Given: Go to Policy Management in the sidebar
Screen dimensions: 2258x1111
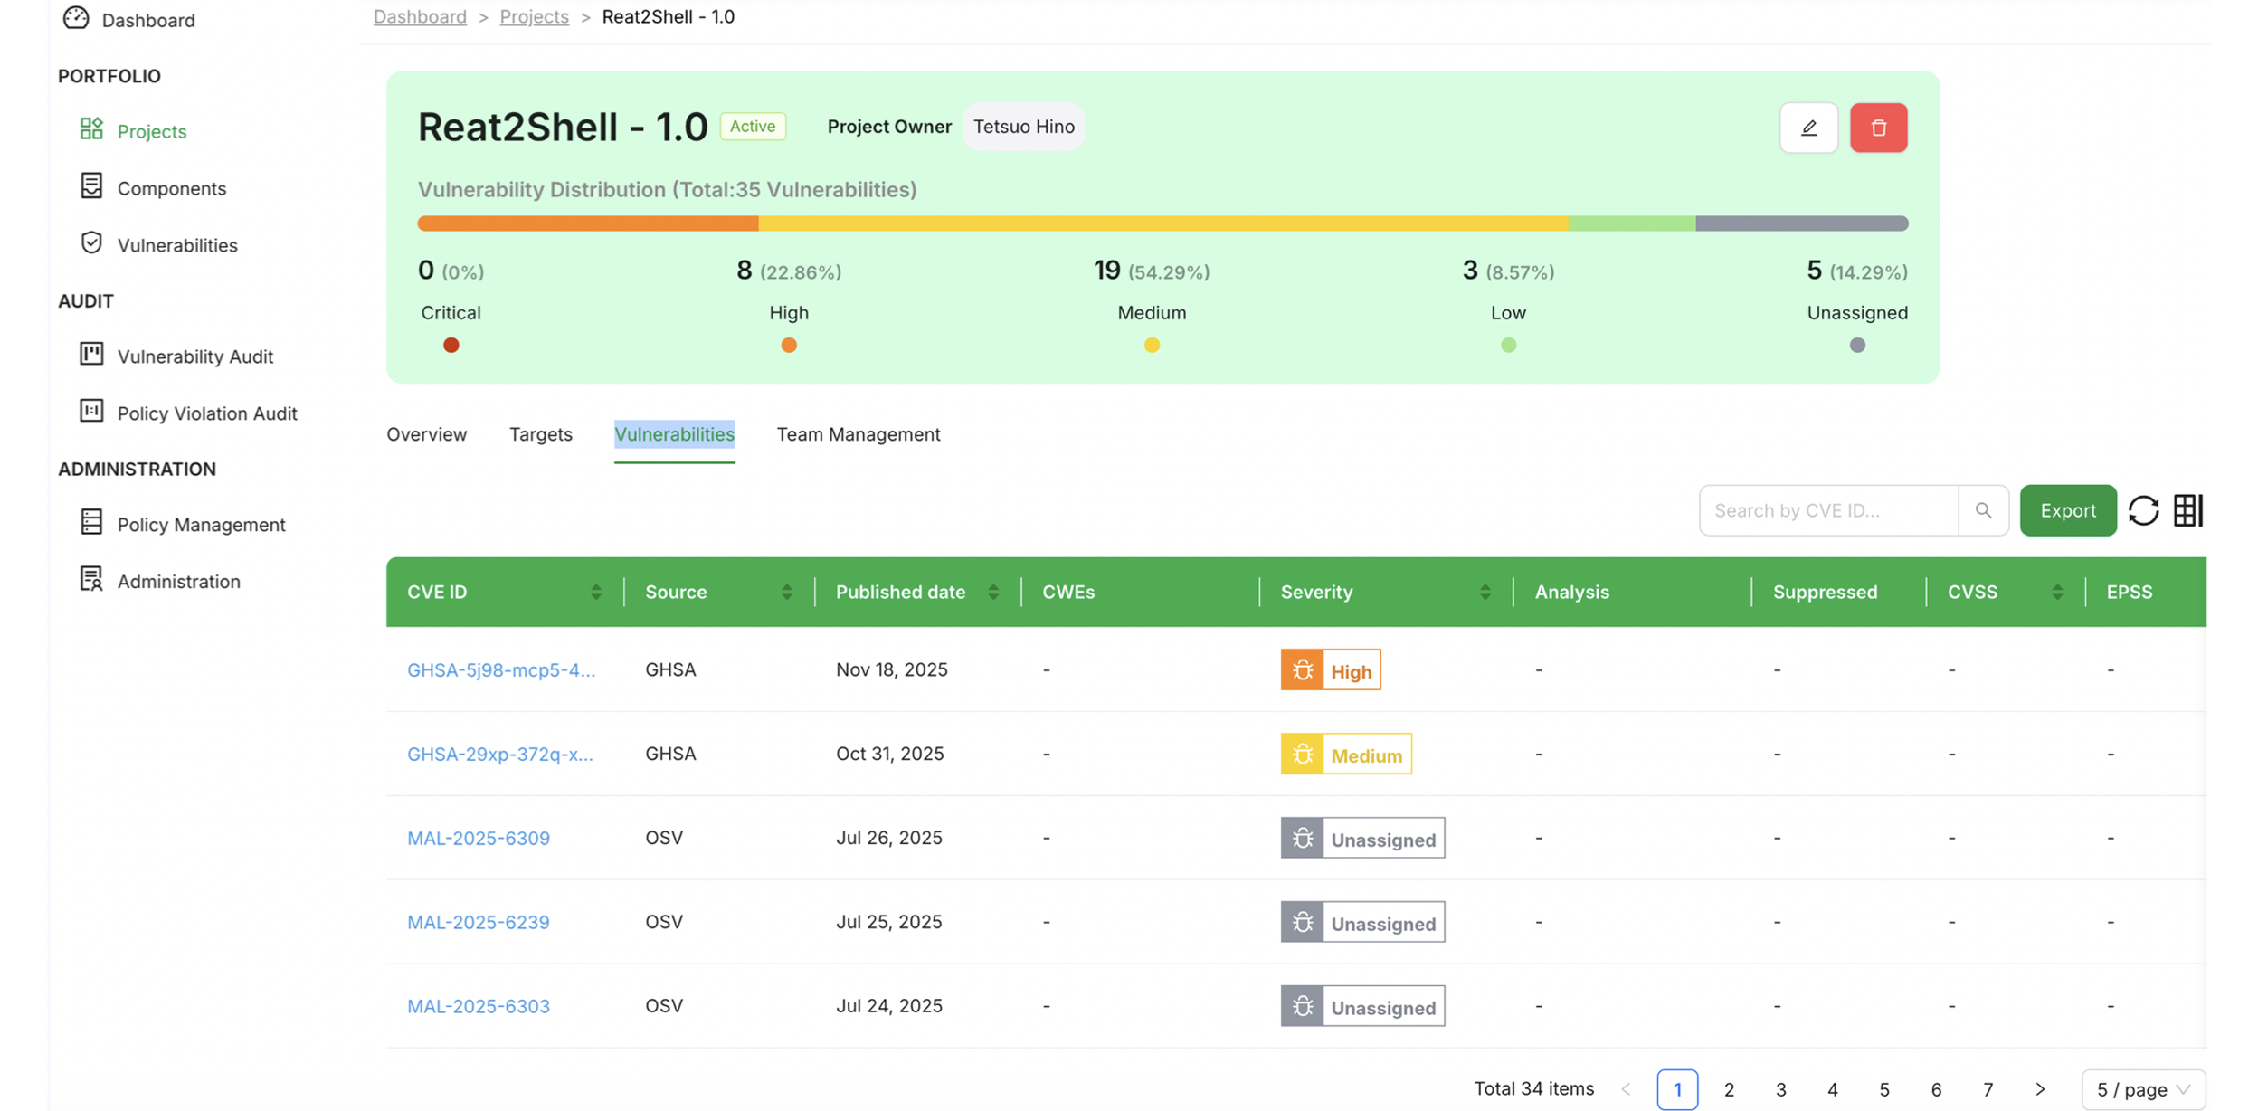Looking at the screenshot, I should pos(201,525).
